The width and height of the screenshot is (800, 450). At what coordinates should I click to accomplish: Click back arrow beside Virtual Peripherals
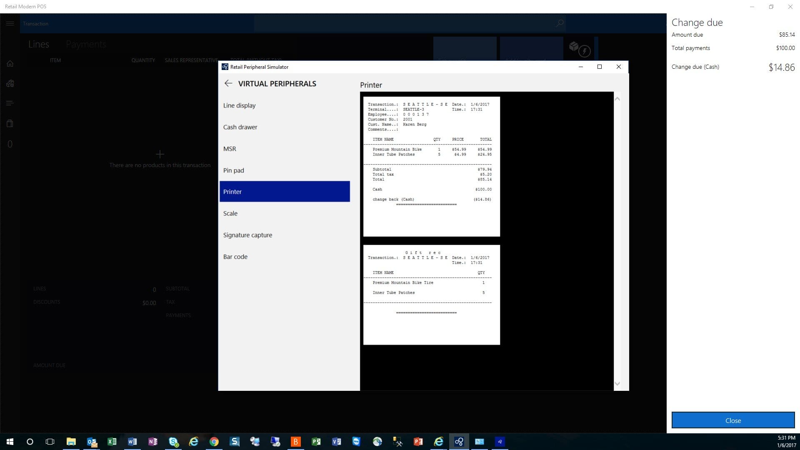[x=228, y=83]
